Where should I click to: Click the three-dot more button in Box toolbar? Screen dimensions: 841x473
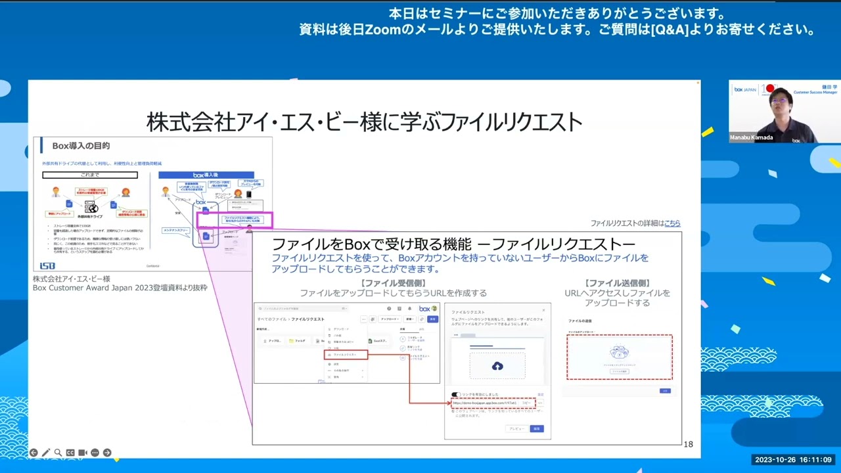pyautogui.click(x=363, y=319)
